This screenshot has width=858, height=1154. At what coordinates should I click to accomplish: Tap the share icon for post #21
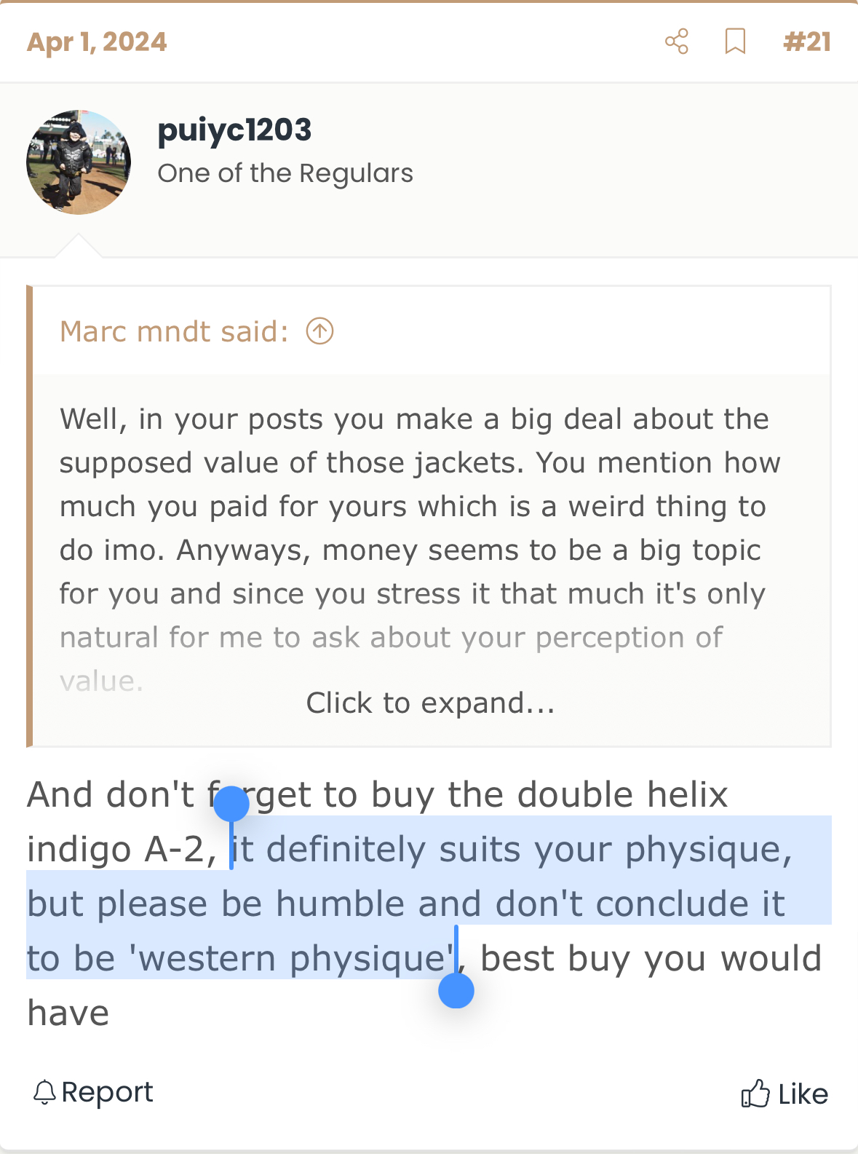(677, 42)
